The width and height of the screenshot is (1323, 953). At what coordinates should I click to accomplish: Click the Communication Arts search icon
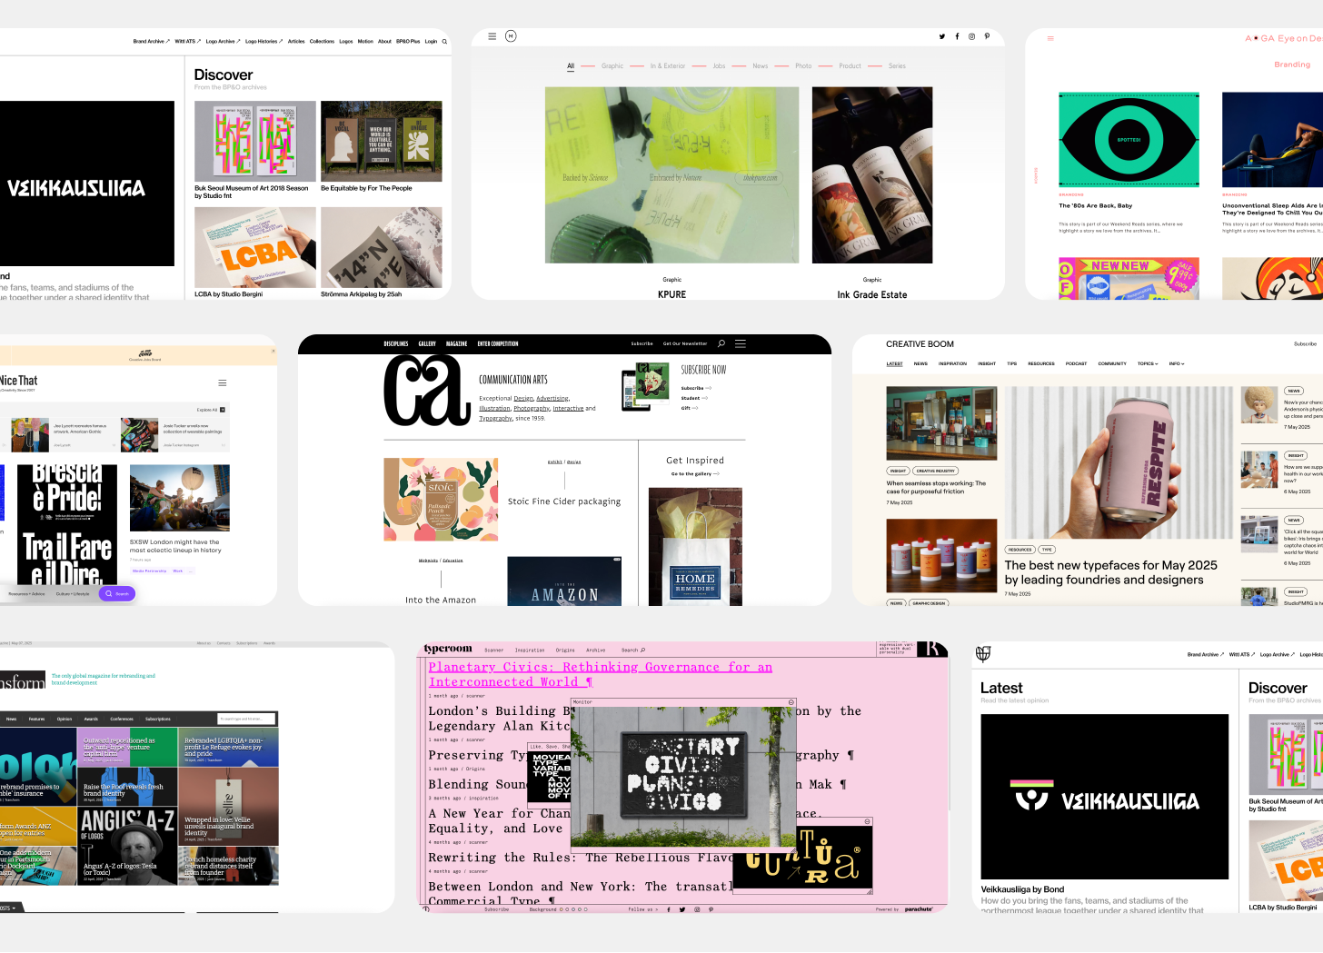[x=721, y=343]
